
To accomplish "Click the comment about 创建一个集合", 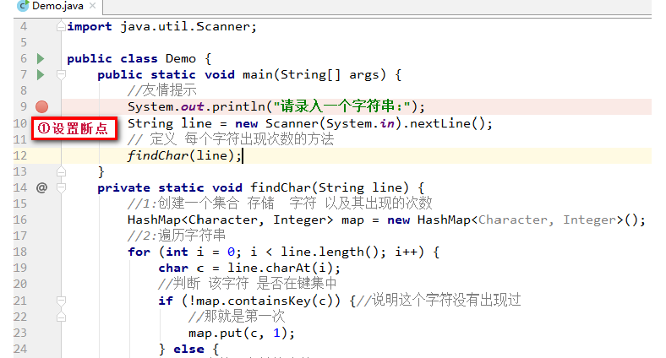I will coord(280,203).
